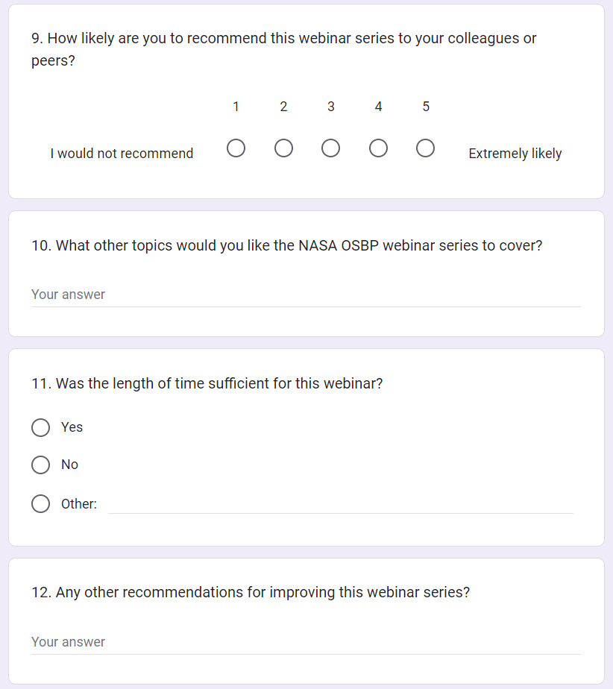Select rating 1 radio button
The image size is (613, 689).
(x=236, y=149)
